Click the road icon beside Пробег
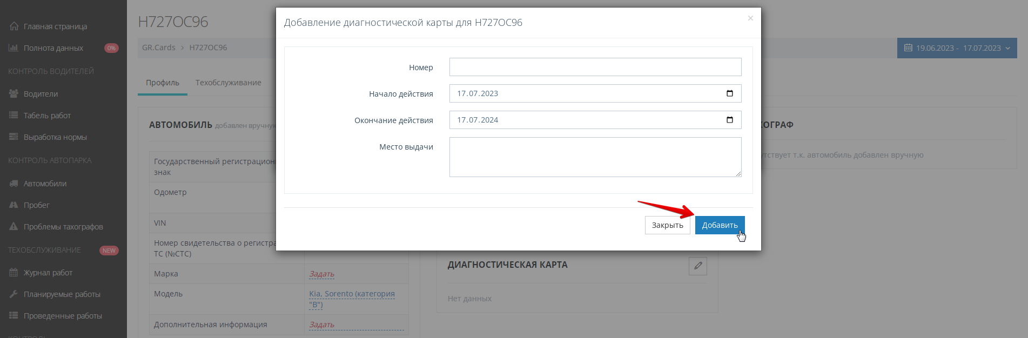 [14, 205]
